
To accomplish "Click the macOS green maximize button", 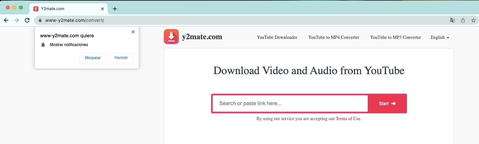I will [x=21, y=8].
